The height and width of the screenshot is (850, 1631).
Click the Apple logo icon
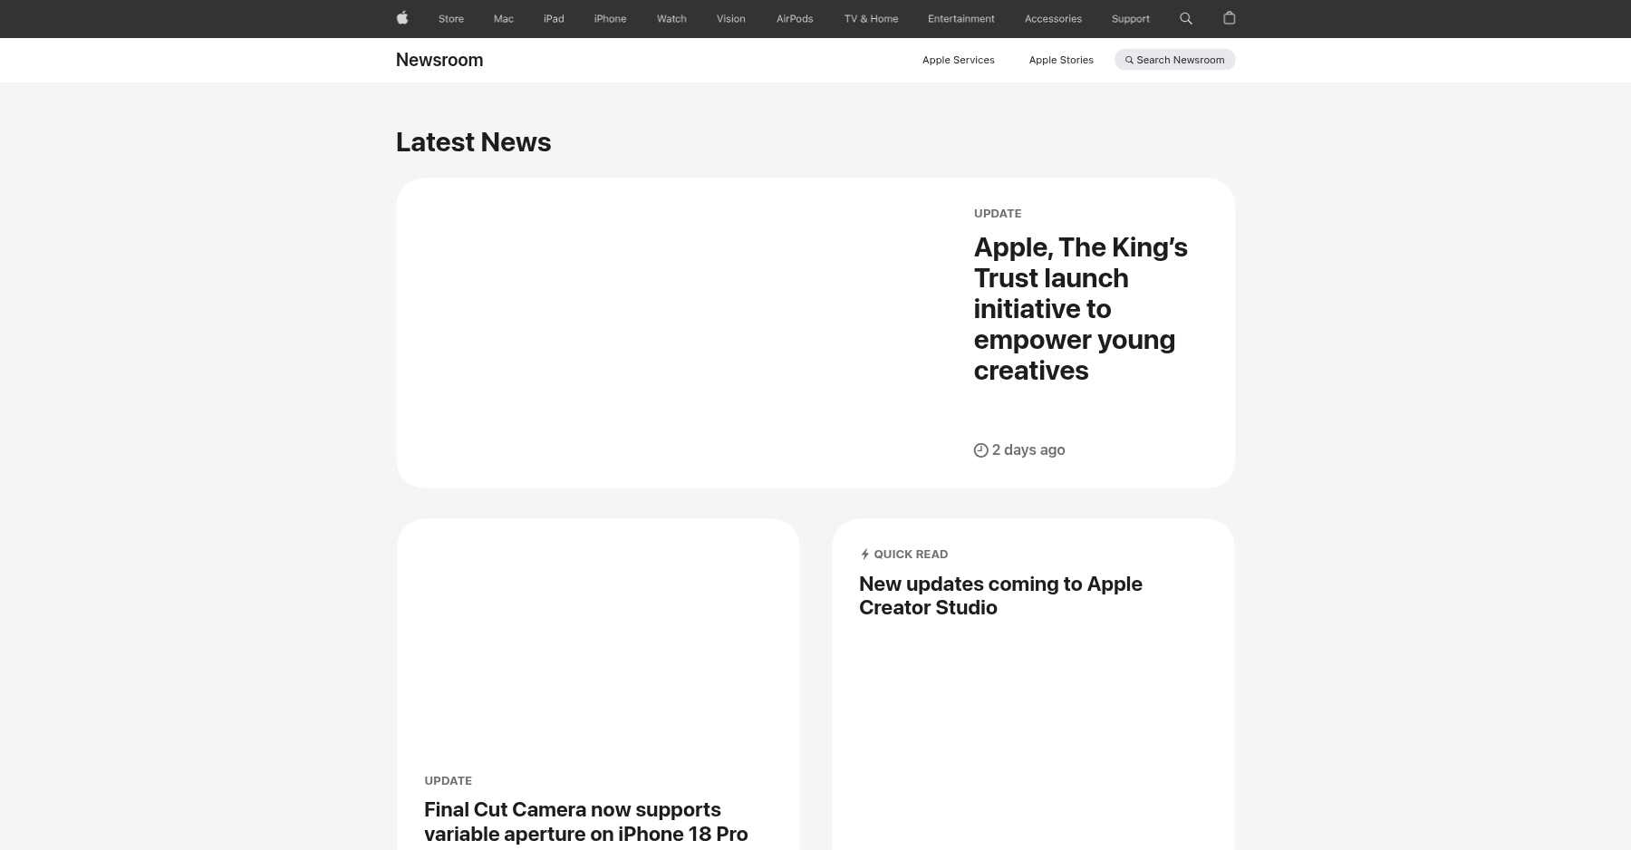pyautogui.click(x=402, y=18)
